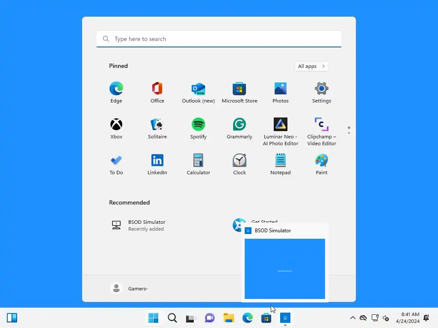438x328 pixels.
Task: Open Solitaire from pinned apps
Action: [157, 129]
